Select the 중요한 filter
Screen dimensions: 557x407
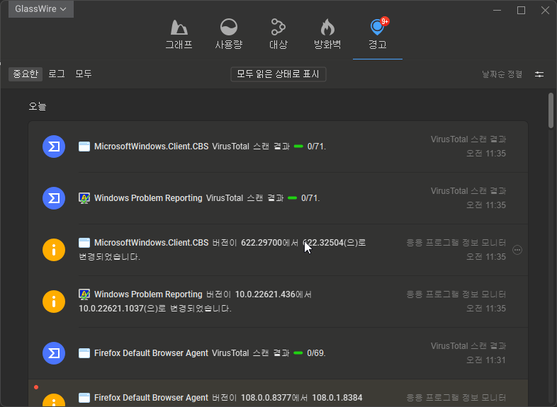tap(26, 74)
